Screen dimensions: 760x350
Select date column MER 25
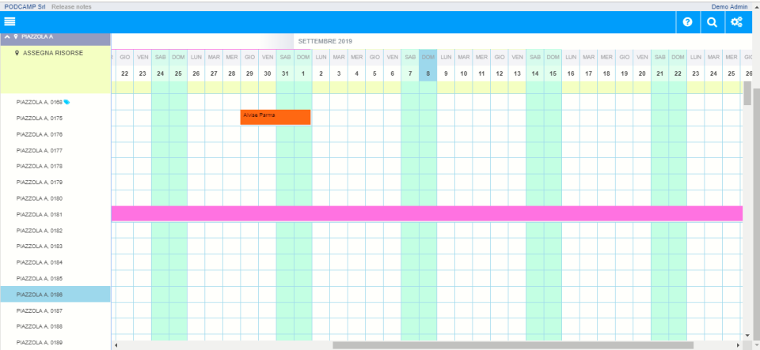tap(731, 66)
